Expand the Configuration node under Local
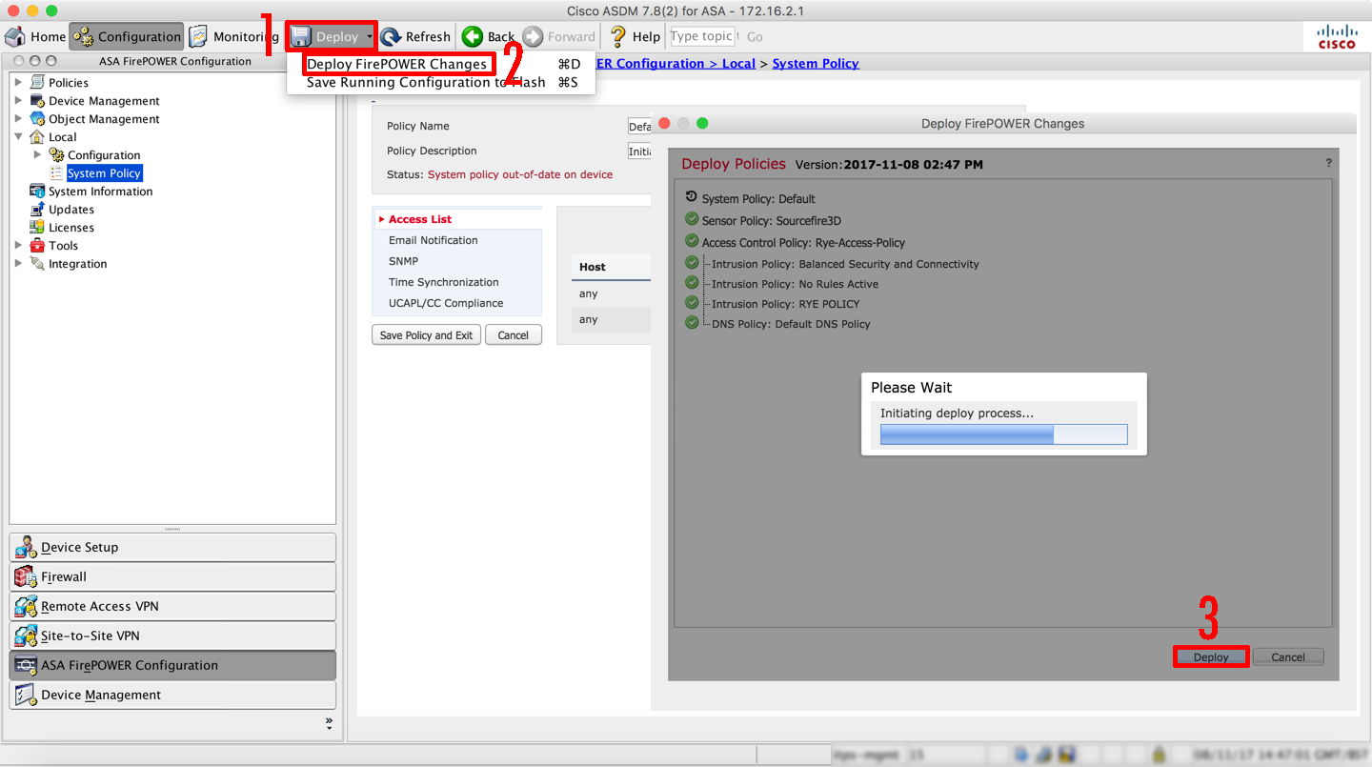This screenshot has height=767, width=1372. tap(37, 155)
